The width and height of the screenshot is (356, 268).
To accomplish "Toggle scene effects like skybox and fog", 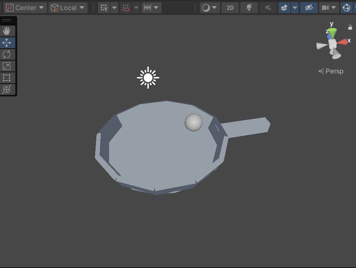I will click(284, 8).
